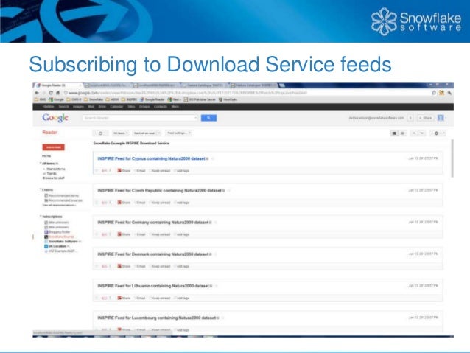Open search box dropdown arrow
Viewport: 470px width, 353px height.
(196, 118)
